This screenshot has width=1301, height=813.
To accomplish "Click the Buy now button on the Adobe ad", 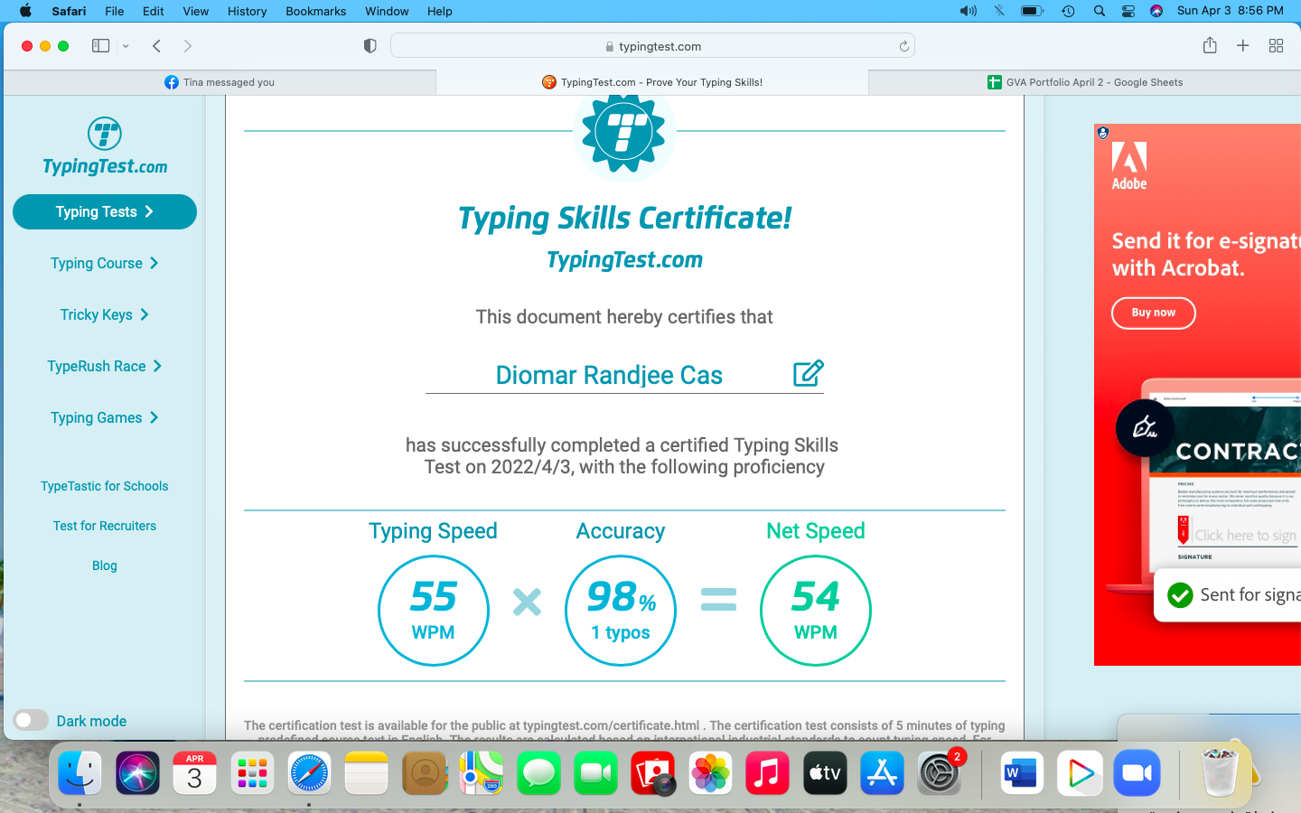I will click(1153, 313).
